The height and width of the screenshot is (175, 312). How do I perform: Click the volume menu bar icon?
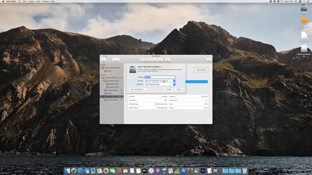coord(296,1)
